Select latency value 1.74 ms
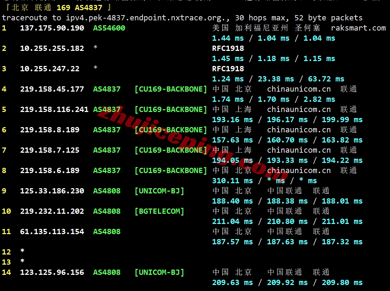The height and width of the screenshot is (291, 390). click(228, 99)
